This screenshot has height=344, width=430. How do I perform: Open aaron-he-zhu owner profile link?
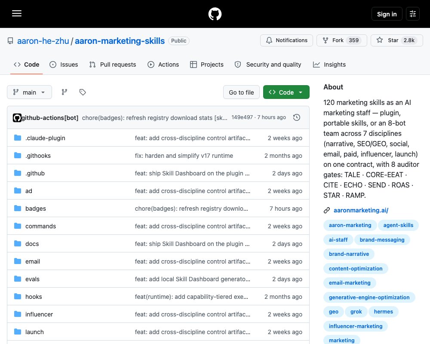pos(43,41)
